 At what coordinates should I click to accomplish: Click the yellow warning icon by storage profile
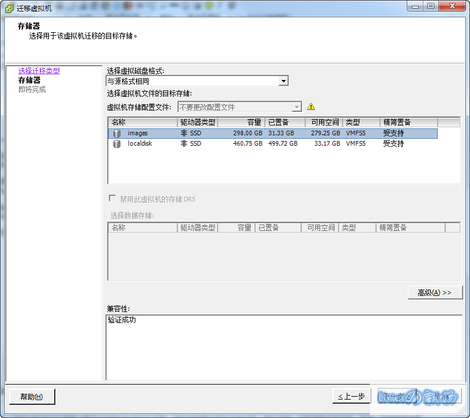pyautogui.click(x=311, y=107)
